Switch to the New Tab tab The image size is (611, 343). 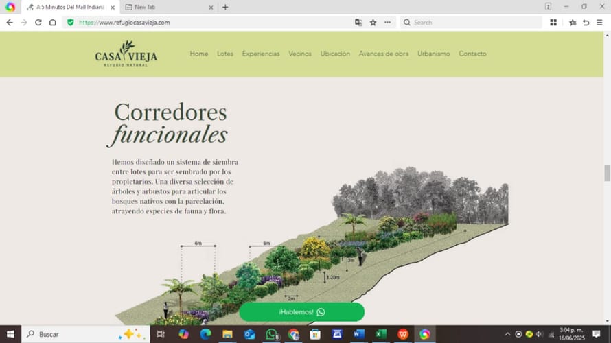click(x=168, y=7)
